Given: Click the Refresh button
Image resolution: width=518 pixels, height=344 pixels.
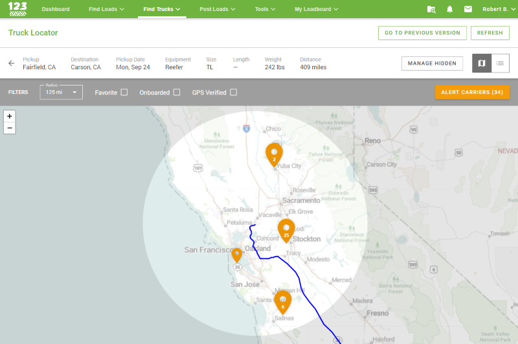Looking at the screenshot, I should point(490,33).
